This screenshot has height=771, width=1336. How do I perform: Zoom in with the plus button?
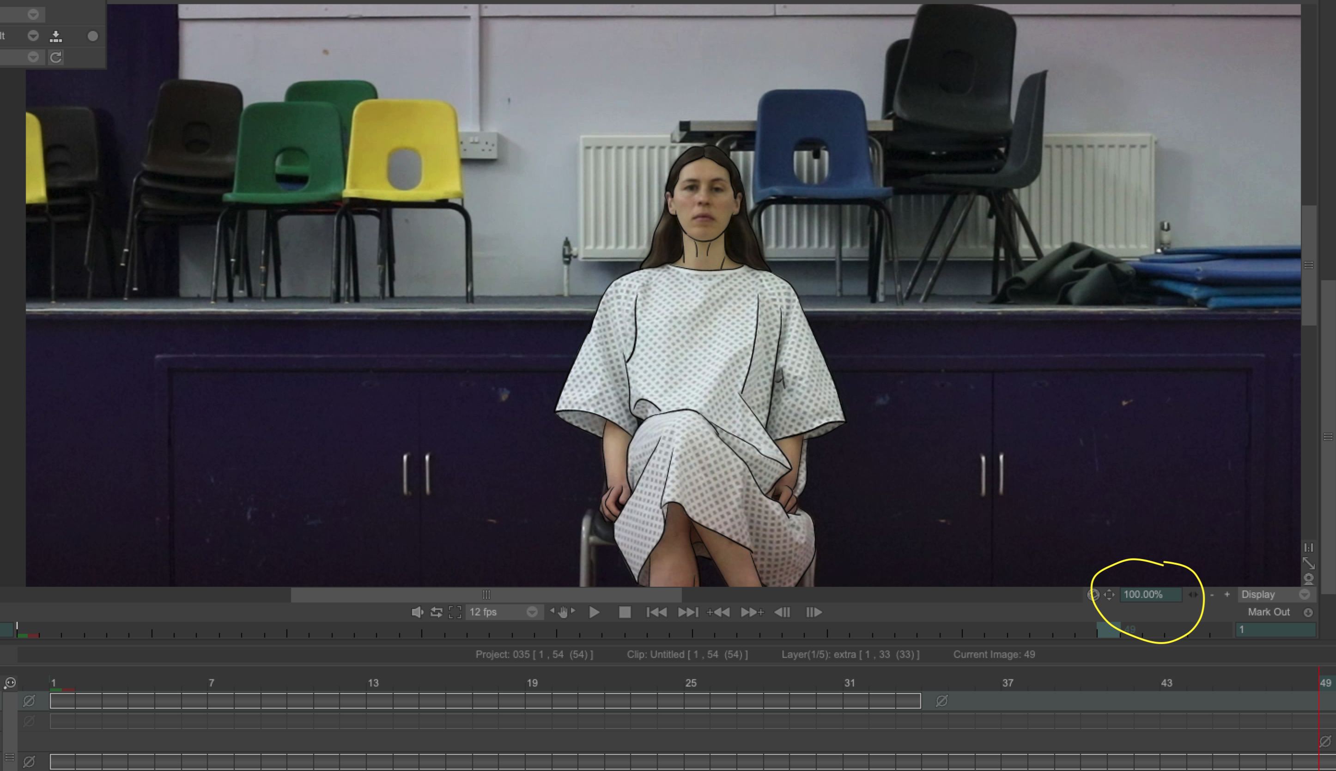tap(1227, 594)
